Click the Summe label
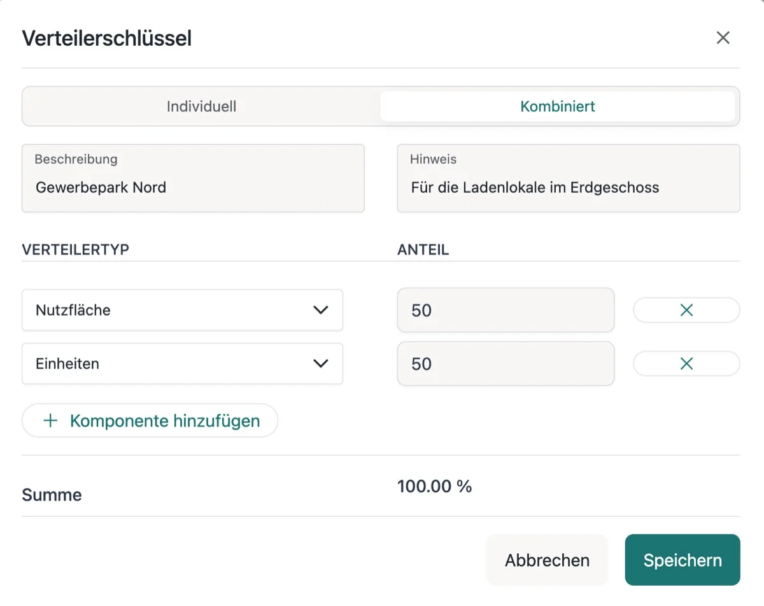Viewport: 764px width, 606px height. point(52,495)
